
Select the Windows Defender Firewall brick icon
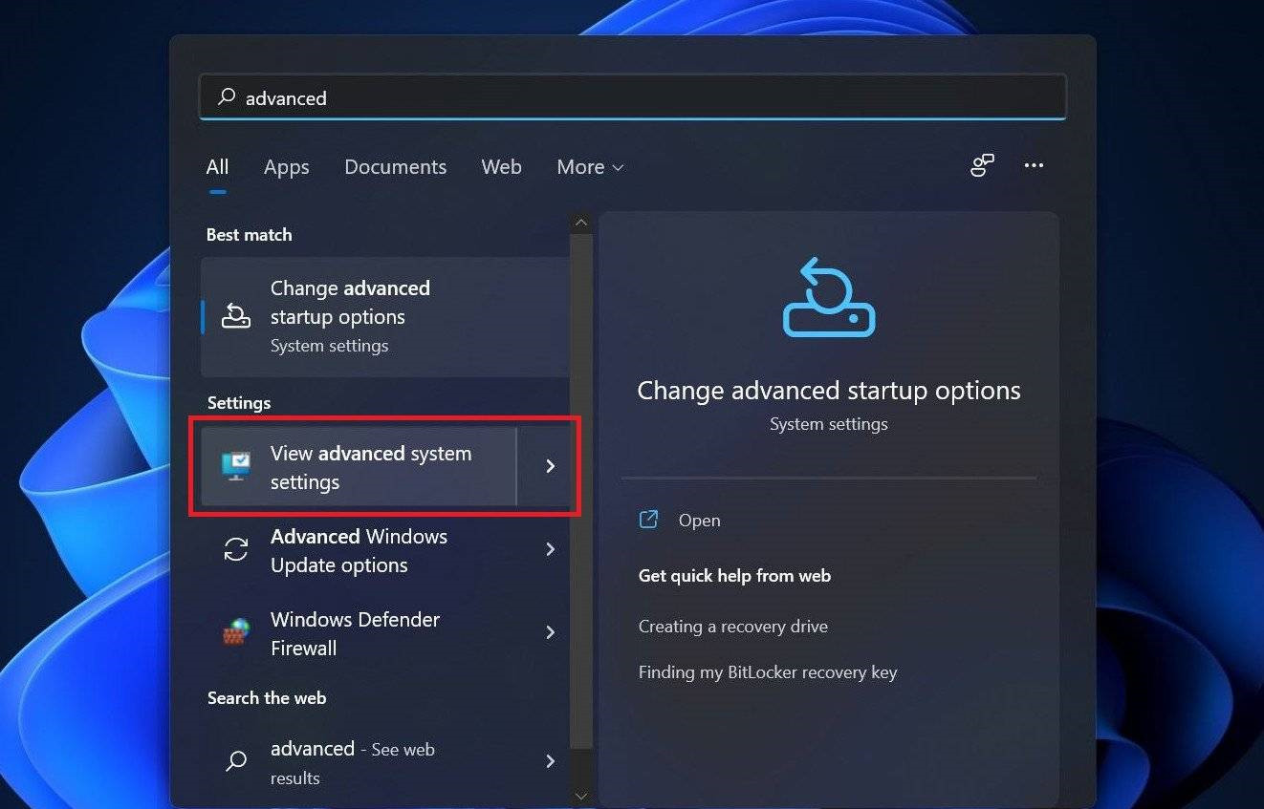click(235, 632)
